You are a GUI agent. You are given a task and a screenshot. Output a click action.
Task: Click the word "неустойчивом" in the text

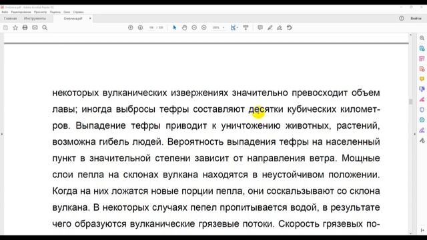[293, 175]
